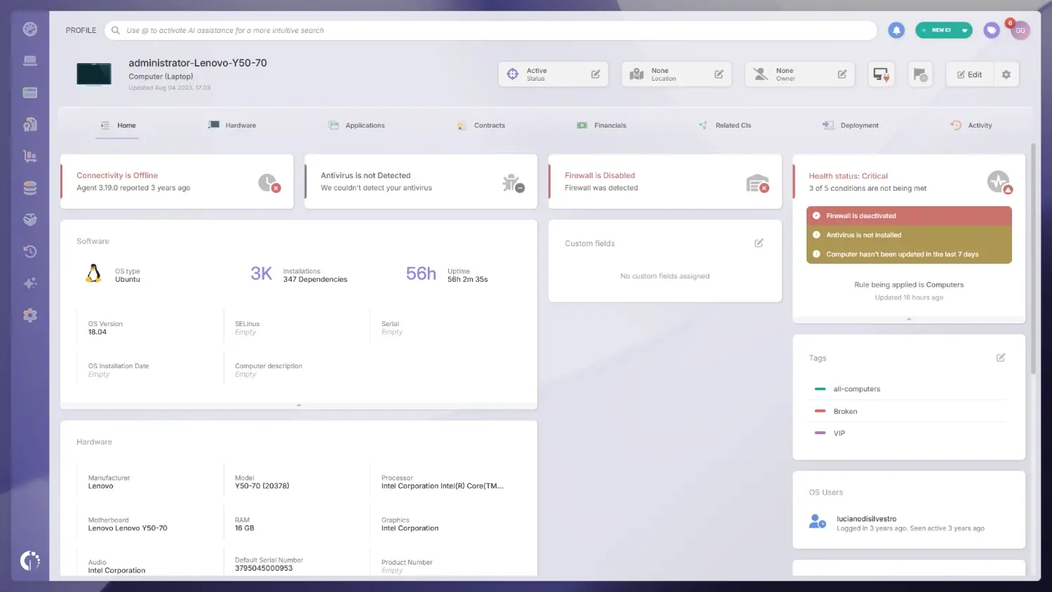Select the Broken tag
The width and height of the screenshot is (1052, 592).
845,412
